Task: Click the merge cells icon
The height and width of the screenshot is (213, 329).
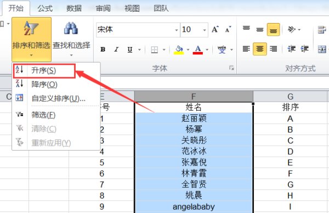Action: (322, 49)
